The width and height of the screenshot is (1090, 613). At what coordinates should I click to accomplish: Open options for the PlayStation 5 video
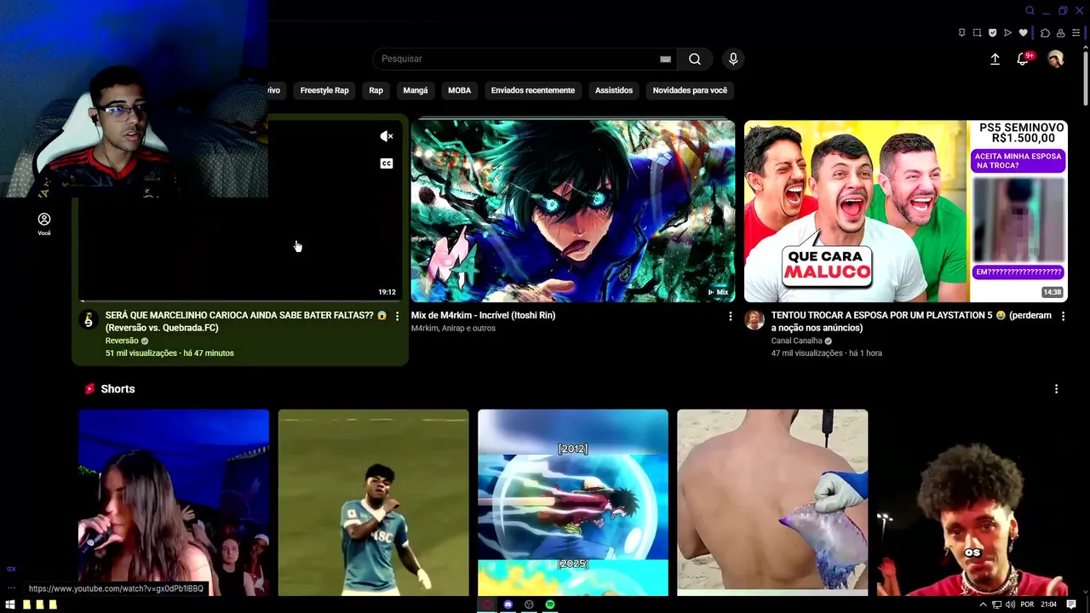click(x=1063, y=316)
